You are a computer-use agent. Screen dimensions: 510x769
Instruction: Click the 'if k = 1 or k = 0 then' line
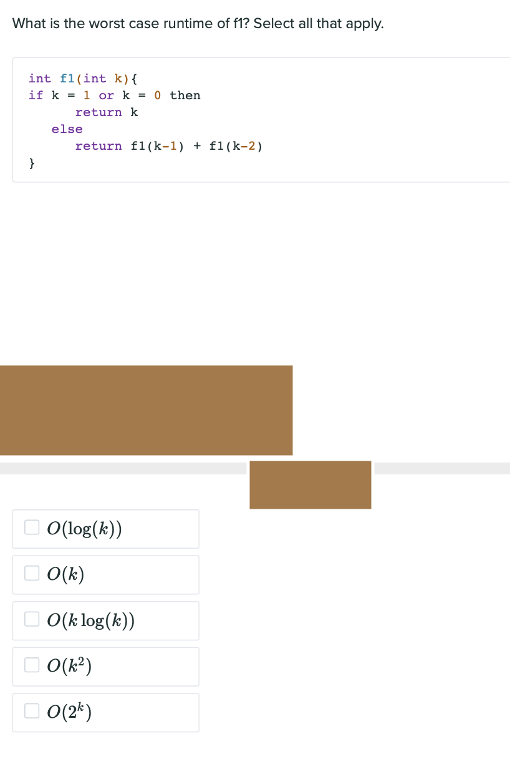point(115,96)
